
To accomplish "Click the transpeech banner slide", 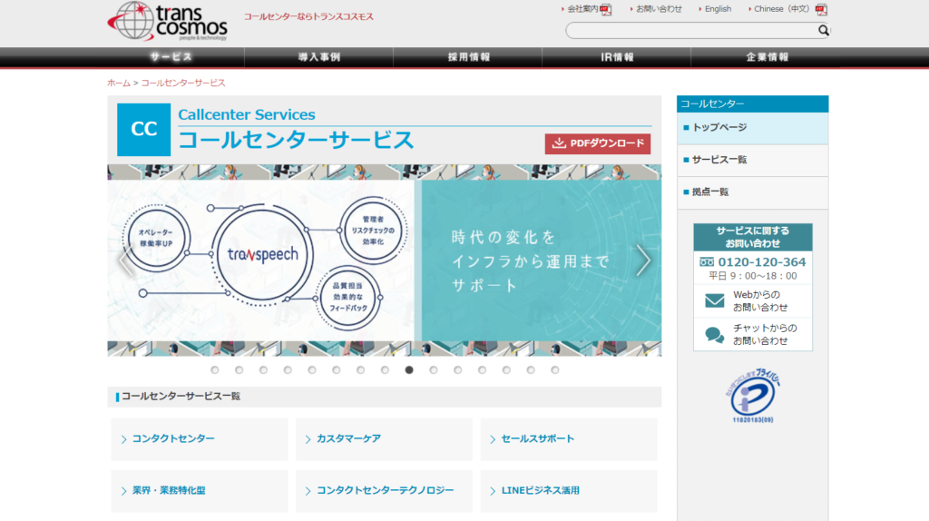I will 384,260.
